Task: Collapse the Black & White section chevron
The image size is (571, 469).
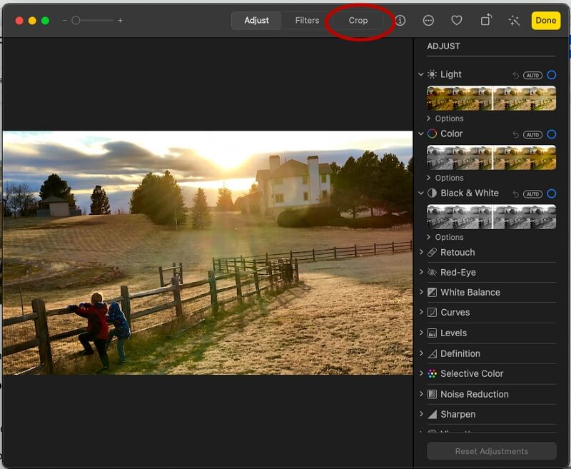Action: (420, 193)
